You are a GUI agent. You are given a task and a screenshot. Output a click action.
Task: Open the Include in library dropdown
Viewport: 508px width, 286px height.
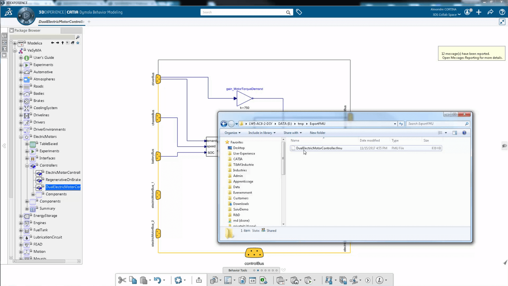click(x=262, y=133)
